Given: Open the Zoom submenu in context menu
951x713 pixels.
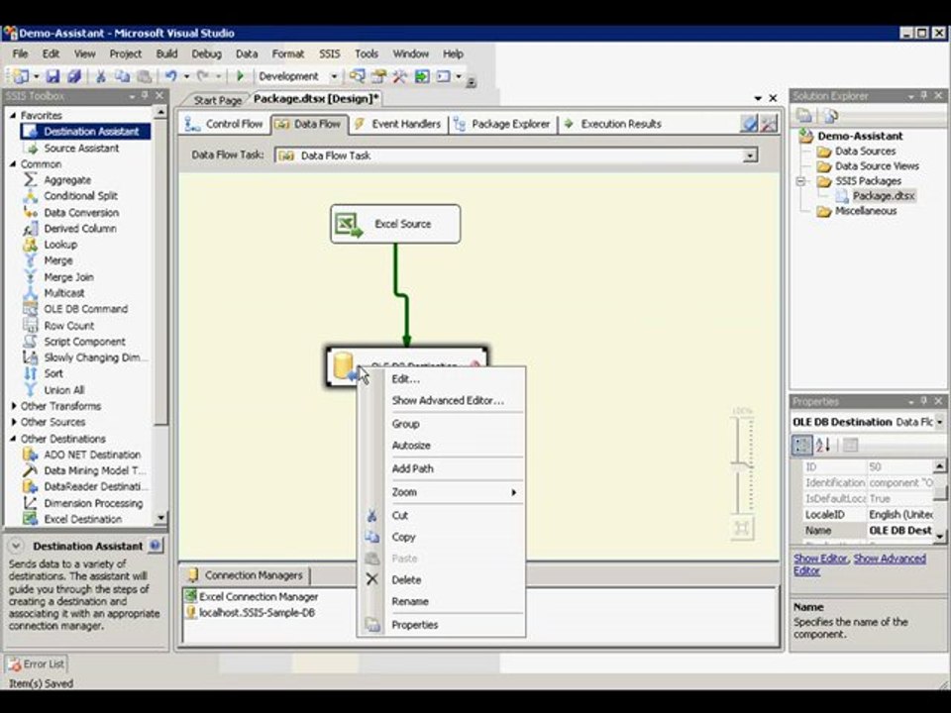Looking at the screenshot, I should click(442, 492).
